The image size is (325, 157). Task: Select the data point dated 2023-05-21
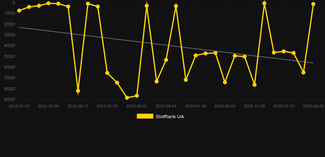pos(137,96)
